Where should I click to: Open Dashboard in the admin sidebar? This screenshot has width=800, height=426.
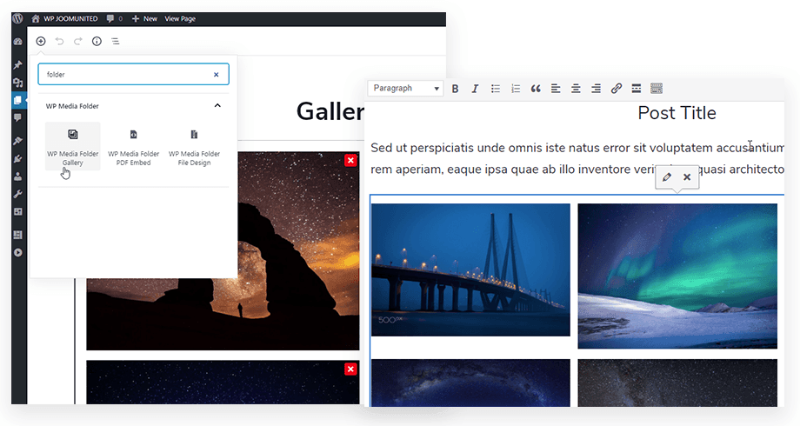tap(18, 42)
